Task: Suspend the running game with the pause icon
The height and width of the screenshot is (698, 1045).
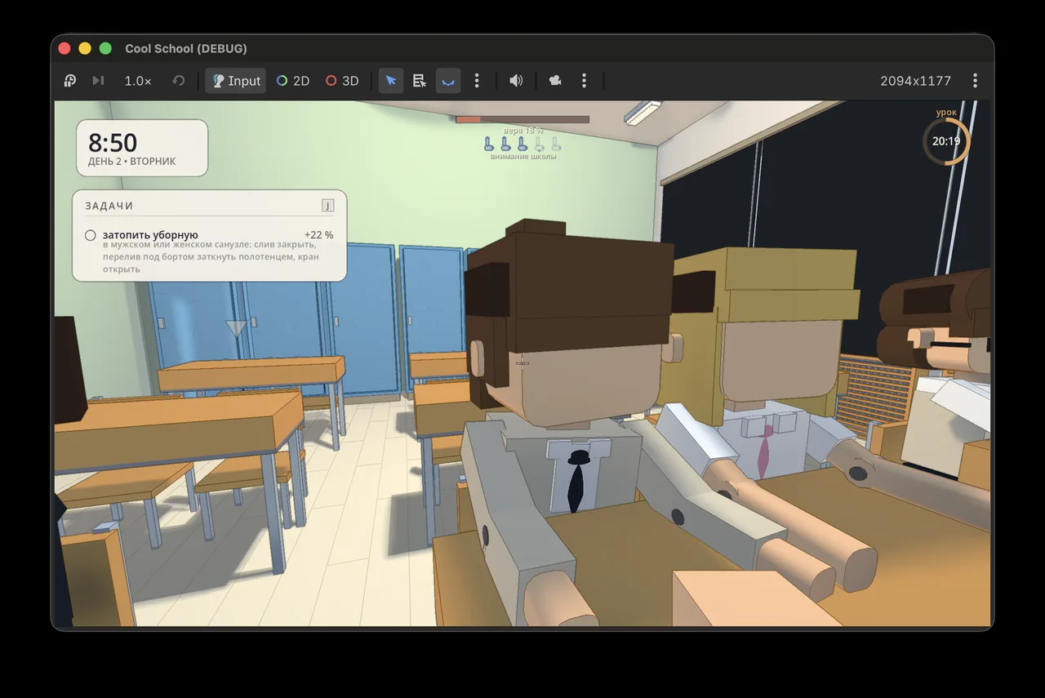Action: click(70, 81)
